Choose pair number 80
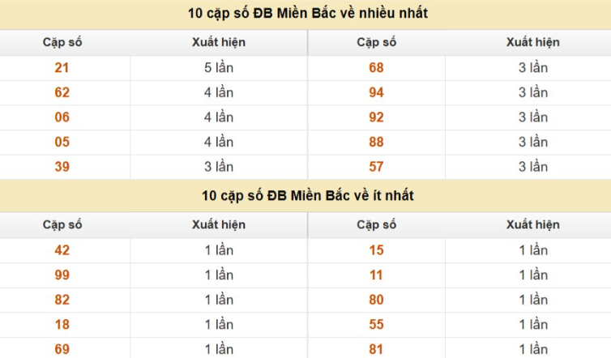This screenshot has width=611, height=358. tap(376, 300)
